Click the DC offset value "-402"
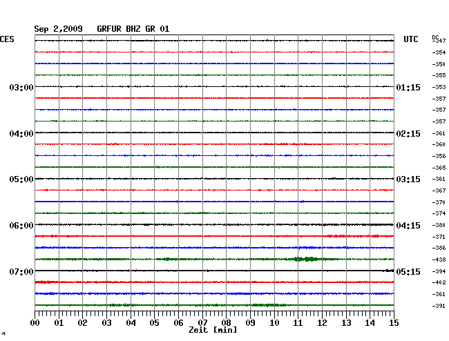449x341 pixels. 439,282
